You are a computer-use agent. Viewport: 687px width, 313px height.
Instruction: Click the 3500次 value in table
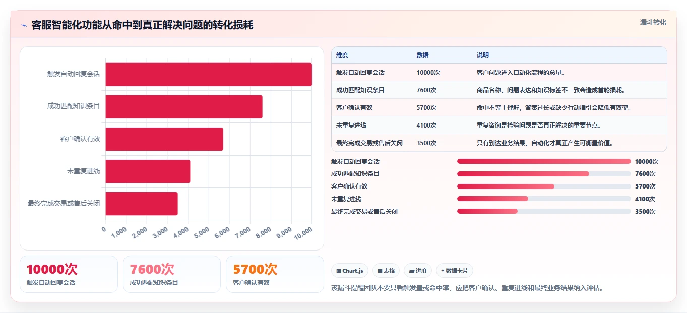[427, 143]
